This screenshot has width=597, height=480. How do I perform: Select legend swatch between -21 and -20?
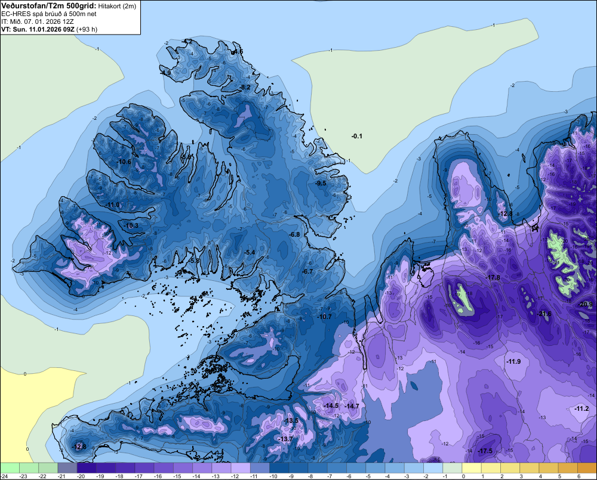pos(67,468)
